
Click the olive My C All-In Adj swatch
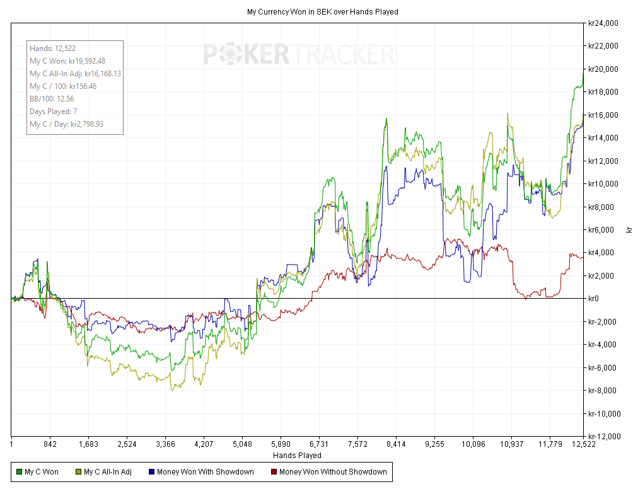click(78, 472)
